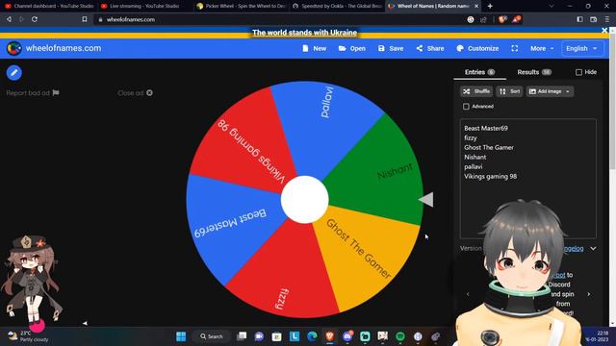Spin the wheel by clicking its center

click(304, 199)
